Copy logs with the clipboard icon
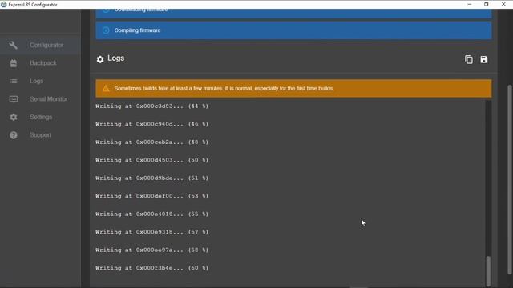 pos(469,59)
